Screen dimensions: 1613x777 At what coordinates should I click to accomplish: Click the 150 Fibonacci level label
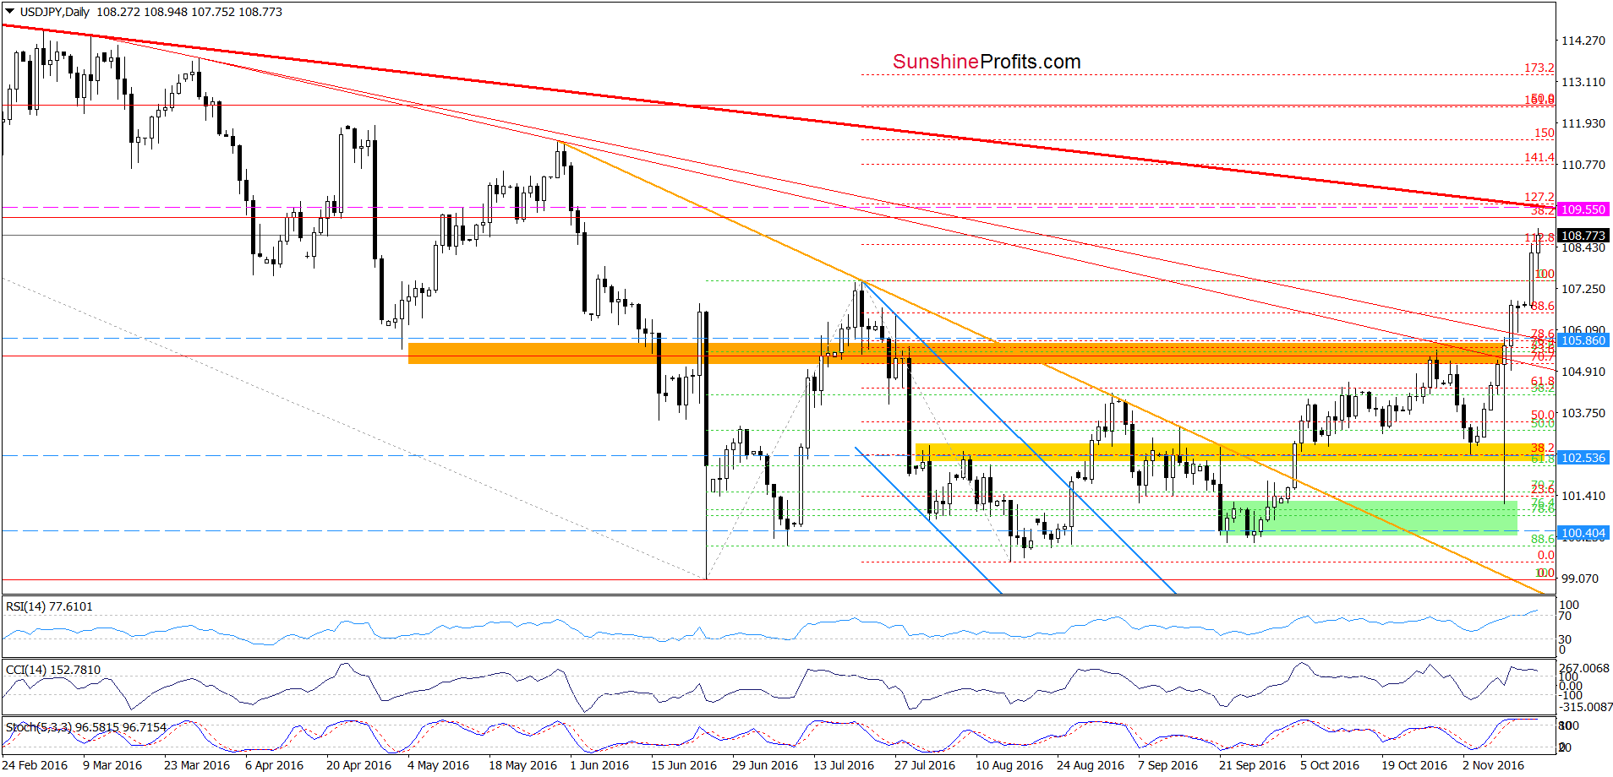click(1545, 133)
